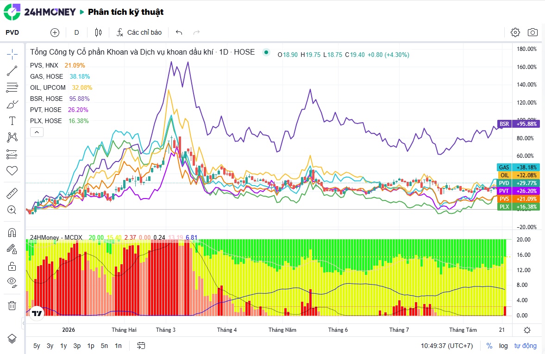Open the chart patterns tool
Image resolution: width=545 pixels, height=354 pixels.
tap(12, 137)
